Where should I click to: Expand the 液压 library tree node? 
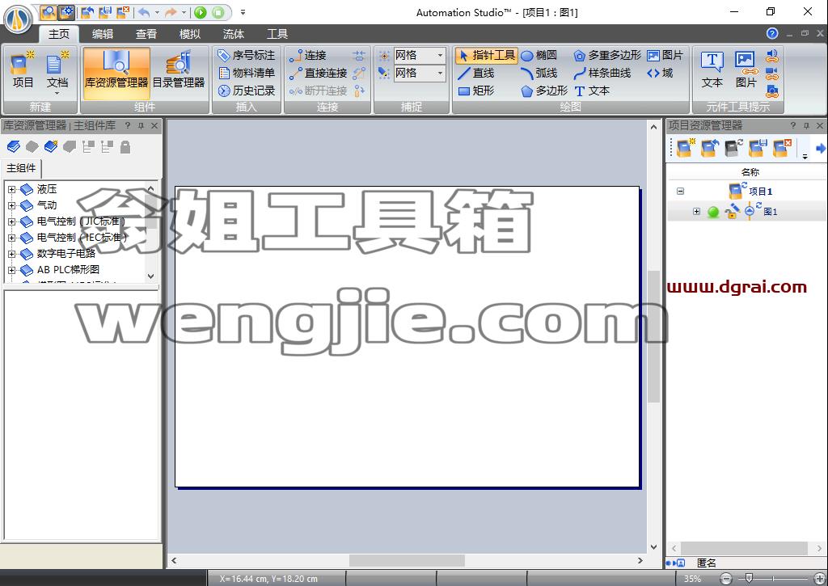(11, 189)
